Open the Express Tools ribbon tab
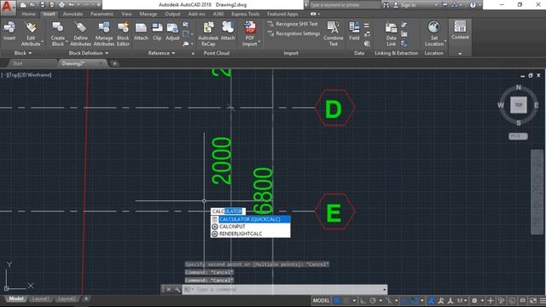 pyautogui.click(x=246, y=14)
